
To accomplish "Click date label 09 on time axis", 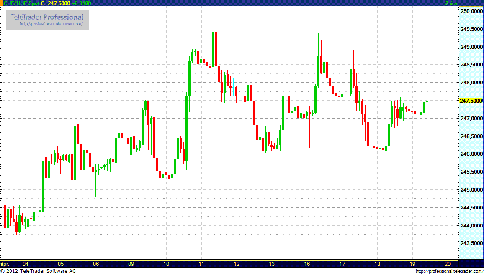I will point(131,264).
